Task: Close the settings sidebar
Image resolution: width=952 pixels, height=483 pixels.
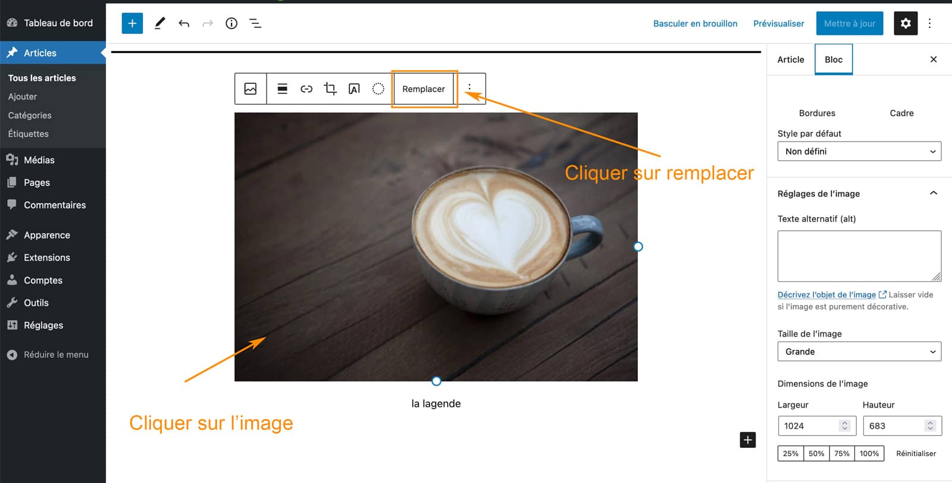Action: (934, 59)
